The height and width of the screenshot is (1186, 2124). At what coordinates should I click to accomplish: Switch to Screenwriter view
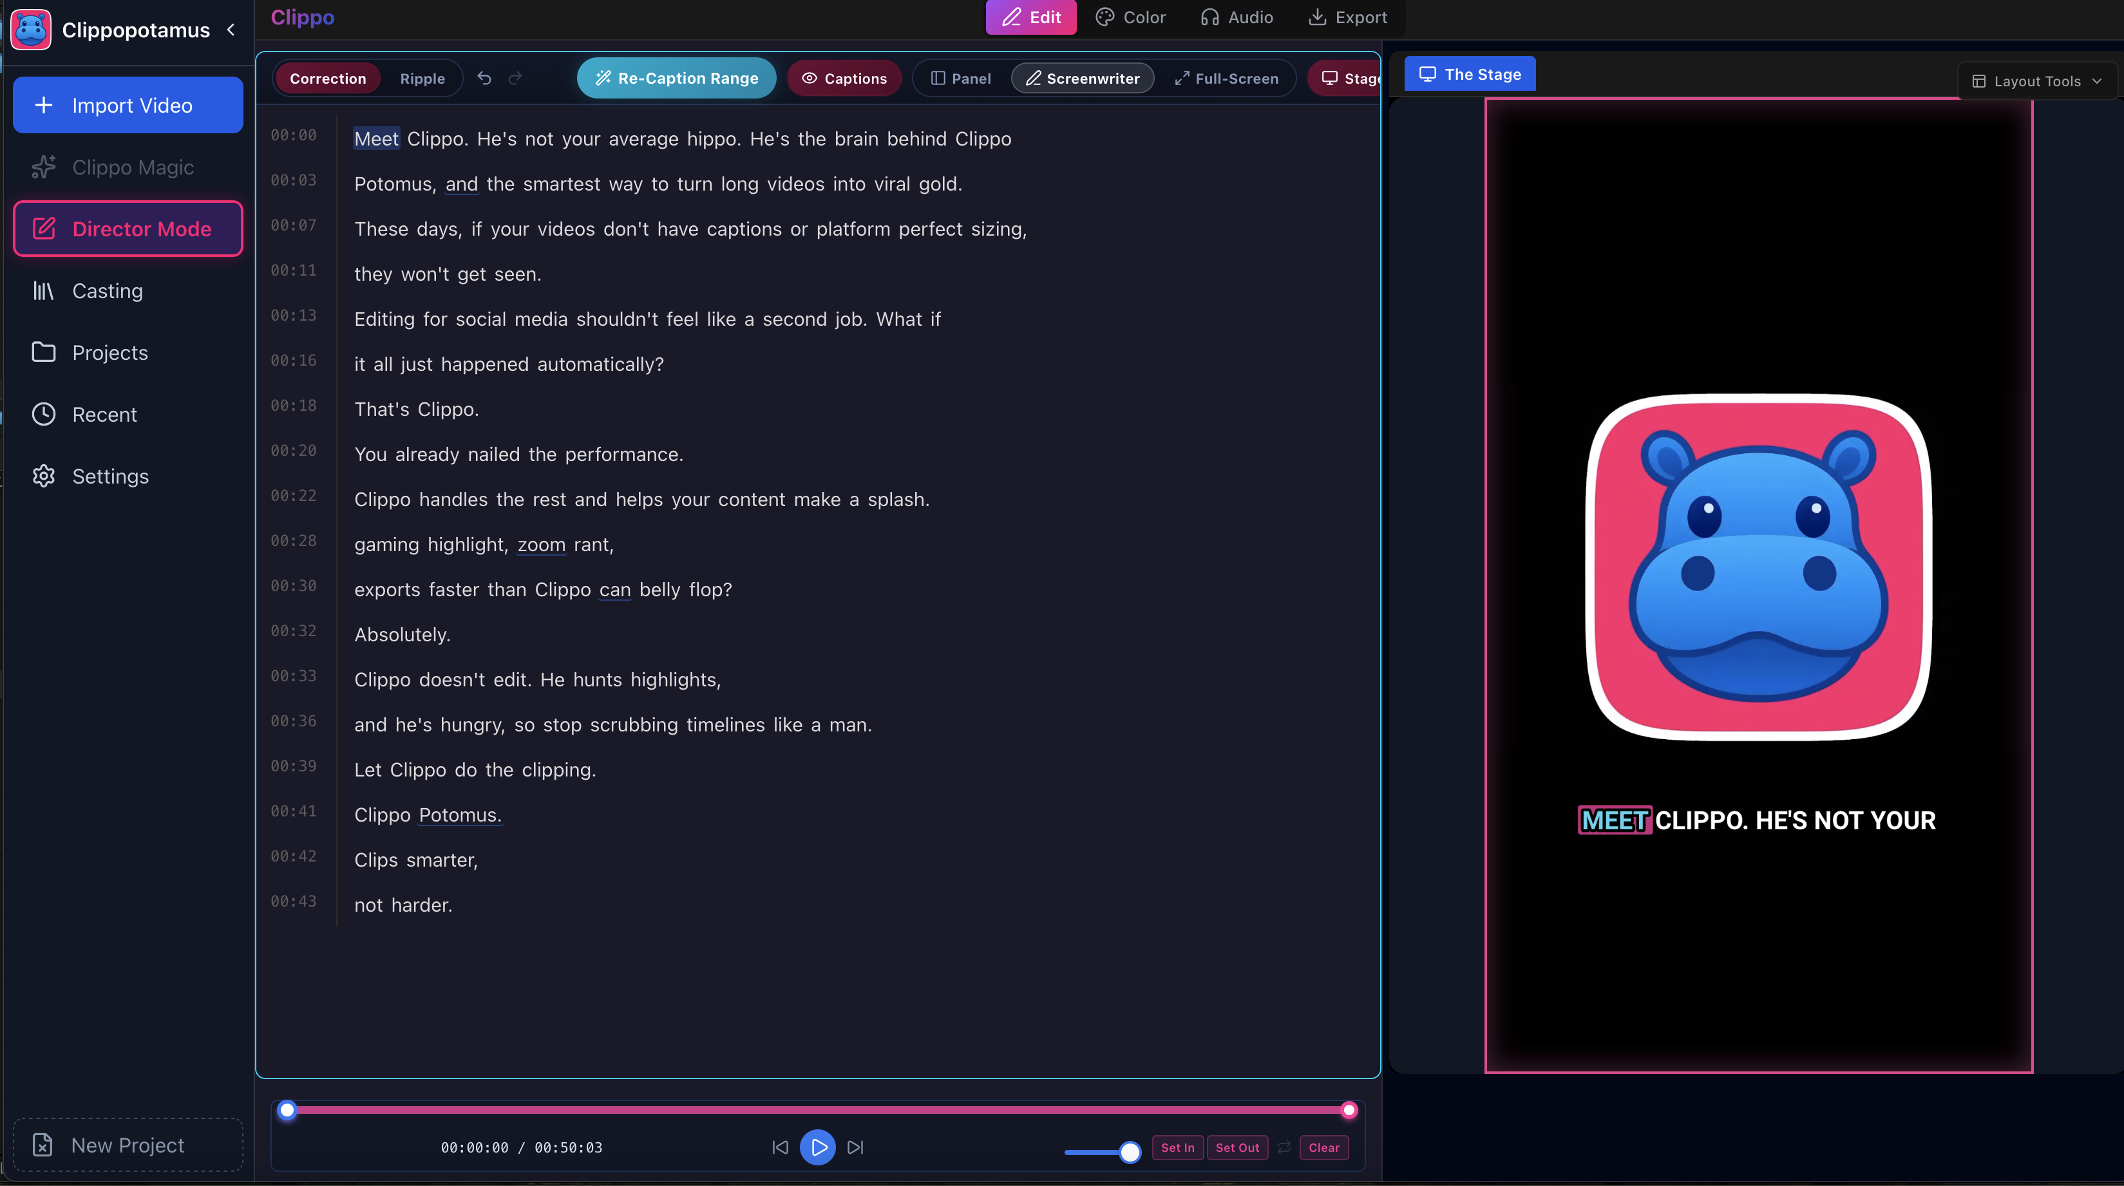click(1083, 79)
